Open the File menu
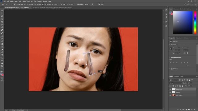 4,1
